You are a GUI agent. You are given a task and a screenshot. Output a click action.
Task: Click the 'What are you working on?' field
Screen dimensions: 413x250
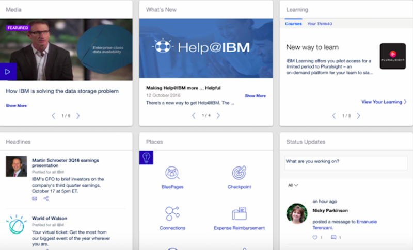[346, 162]
